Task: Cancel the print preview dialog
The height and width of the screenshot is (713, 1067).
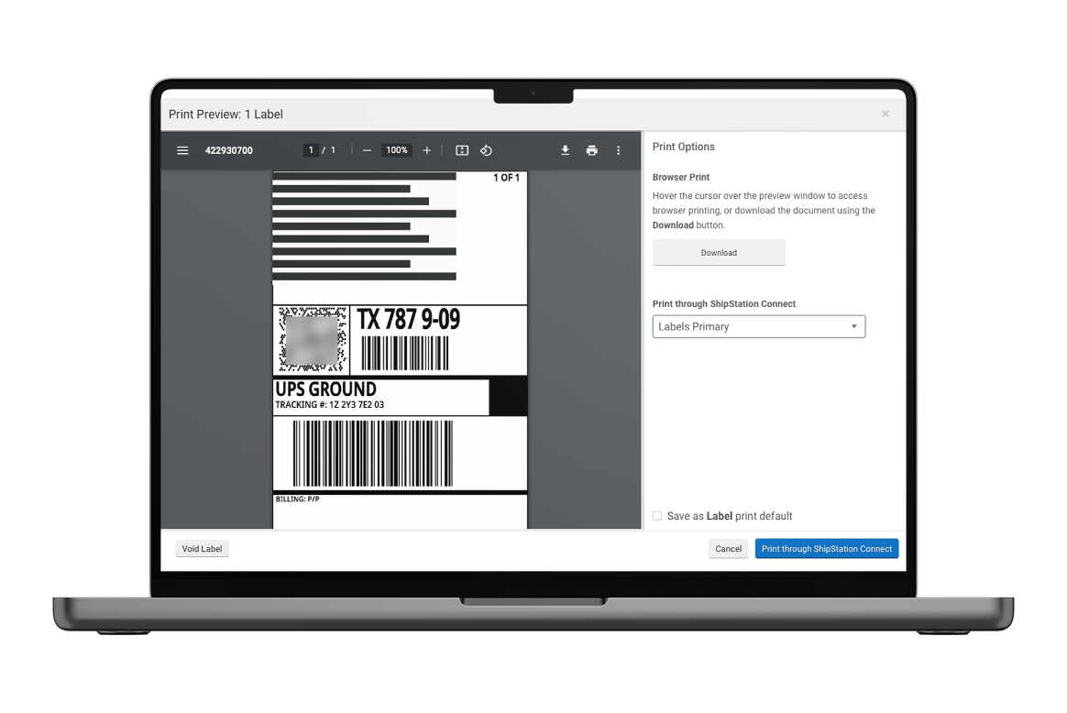Action: coord(728,549)
